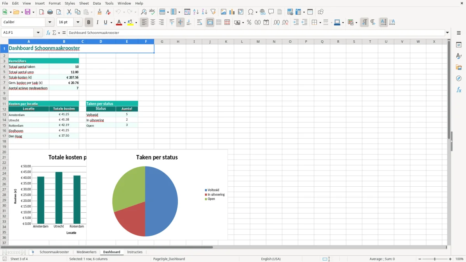
Task: Click the Insert Chart icon
Action: click(x=232, y=12)
